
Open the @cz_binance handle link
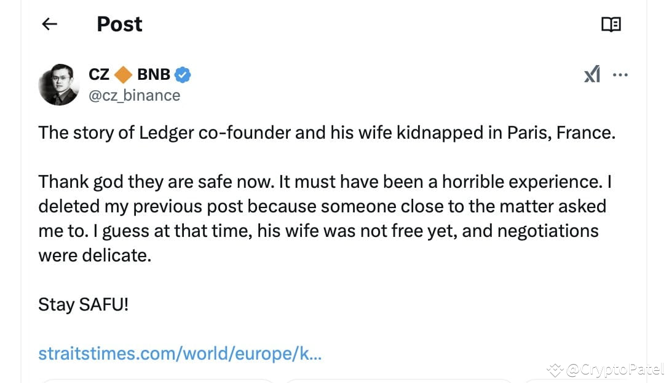click(x=135, y=95)
